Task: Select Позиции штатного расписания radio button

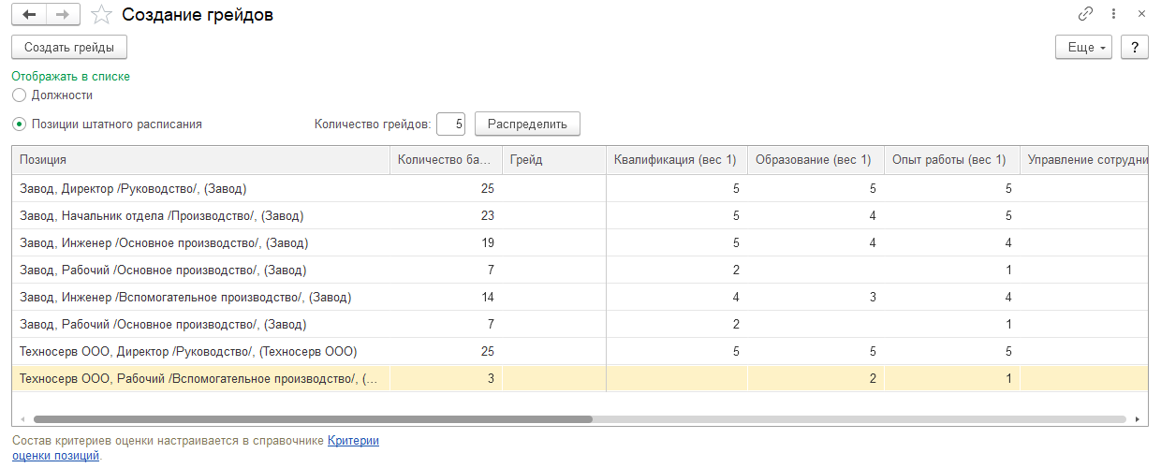Action: (x=19, y=124)
